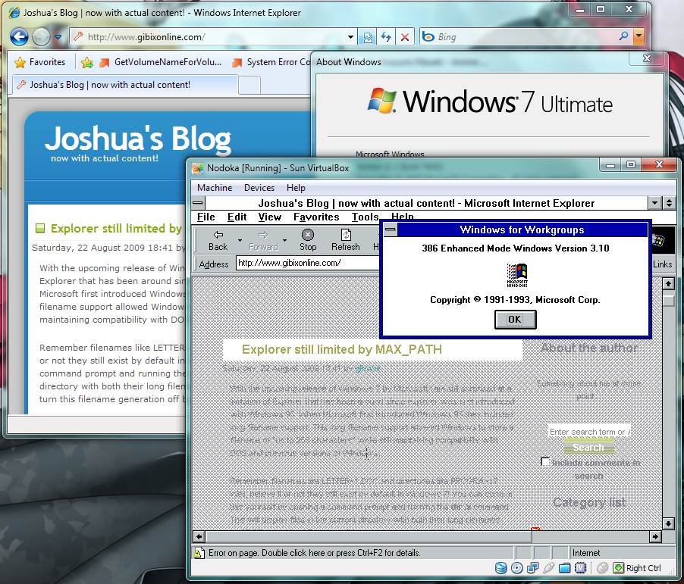The image size is (684, 584).
Task: Toggle Include comments in search checkbox
Action: [x=544, y=461]
